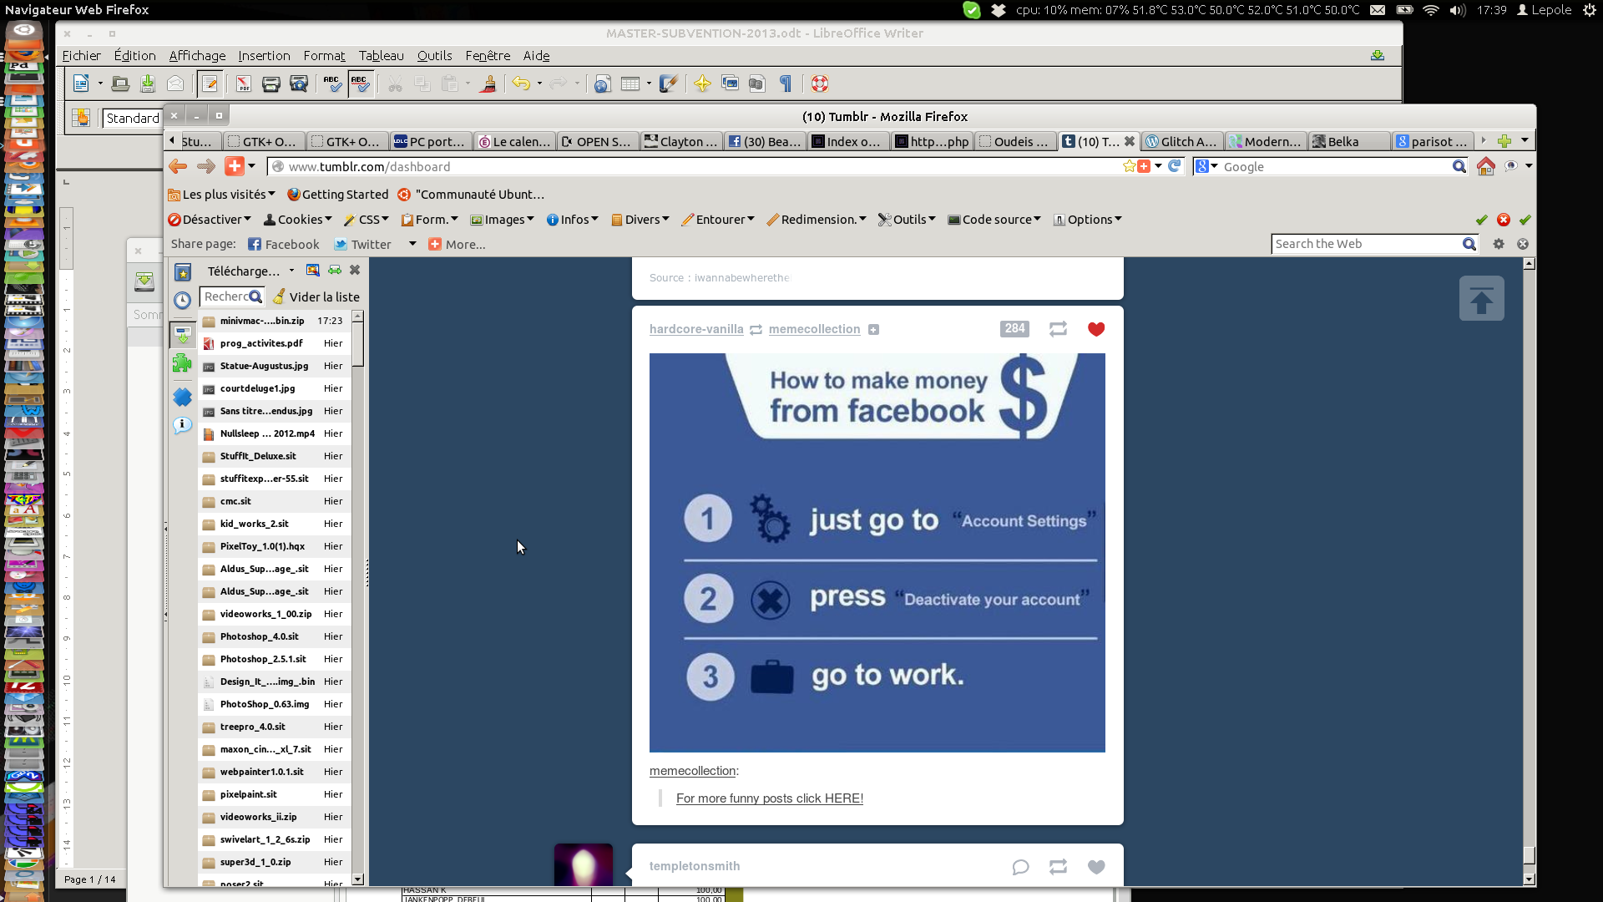Click the reply bubble on templetonsmith post

pos(1020,867)
